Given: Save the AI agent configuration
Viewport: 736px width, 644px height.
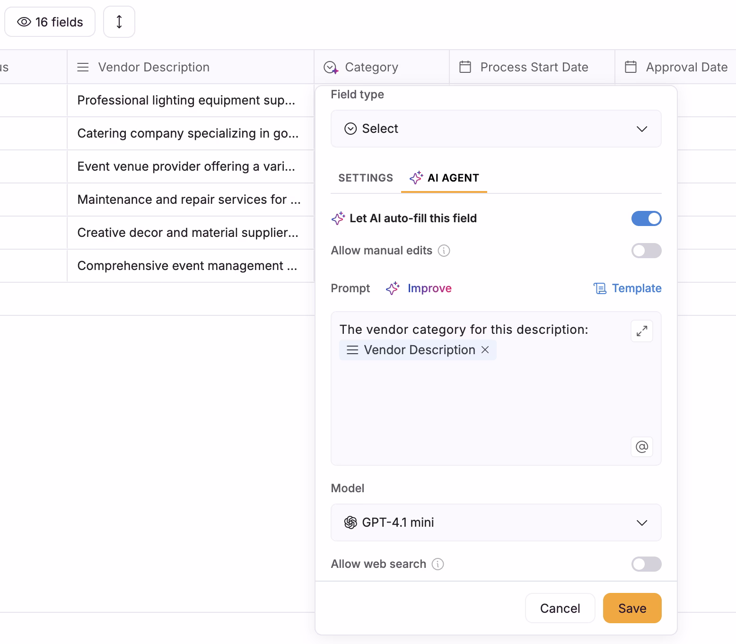Looking at the screenshot, I should click(x=632, y=608).
